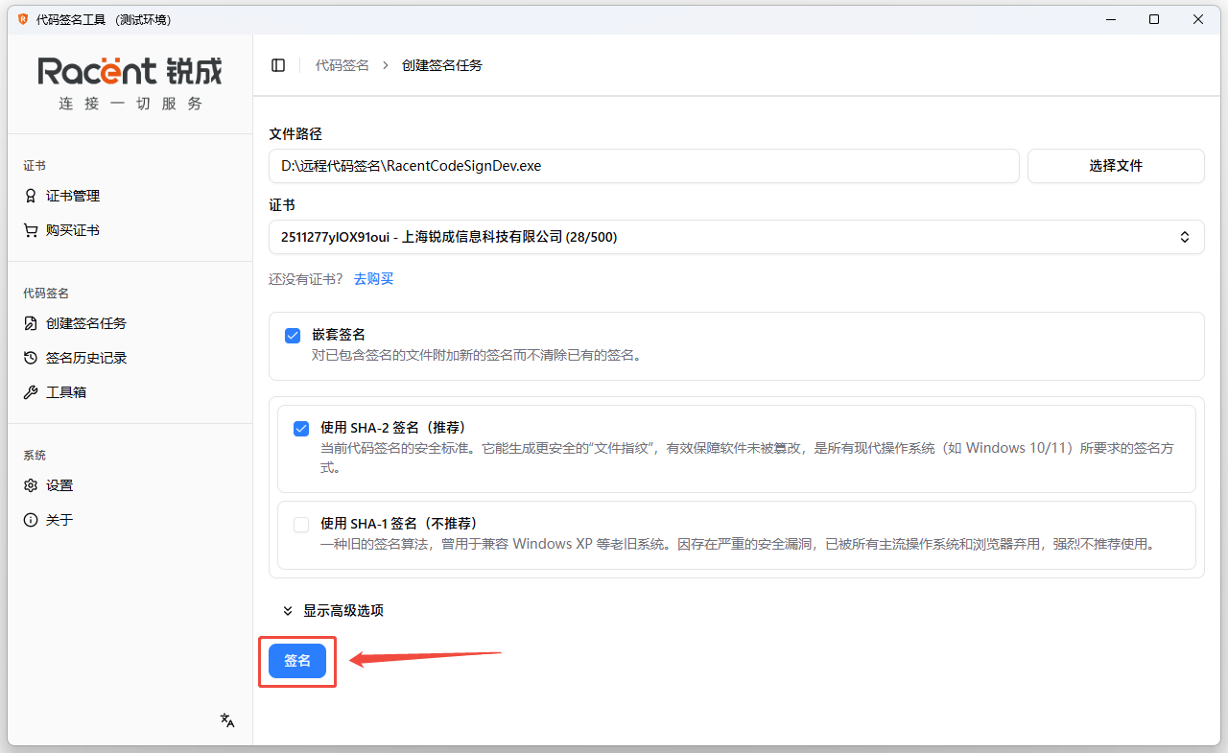Viewport: 1228px width, 753px height.
Task: Follow the 去购买 link
Action: [x=373, y=279]
